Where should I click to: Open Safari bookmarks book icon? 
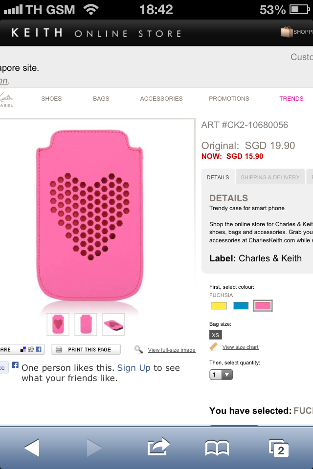point(217,447)
